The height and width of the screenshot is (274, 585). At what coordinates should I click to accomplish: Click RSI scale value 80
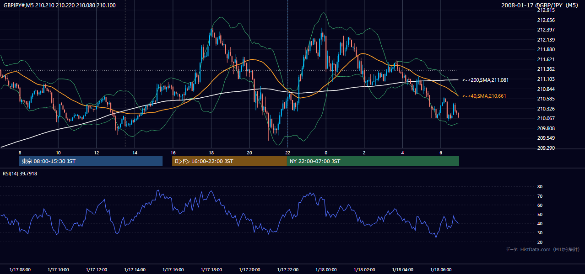click(540, 187)
